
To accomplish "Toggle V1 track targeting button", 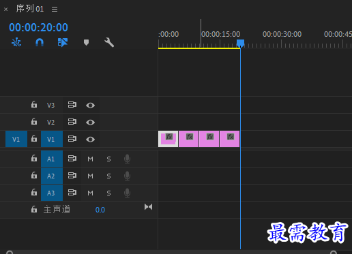I will click(52, 139).
